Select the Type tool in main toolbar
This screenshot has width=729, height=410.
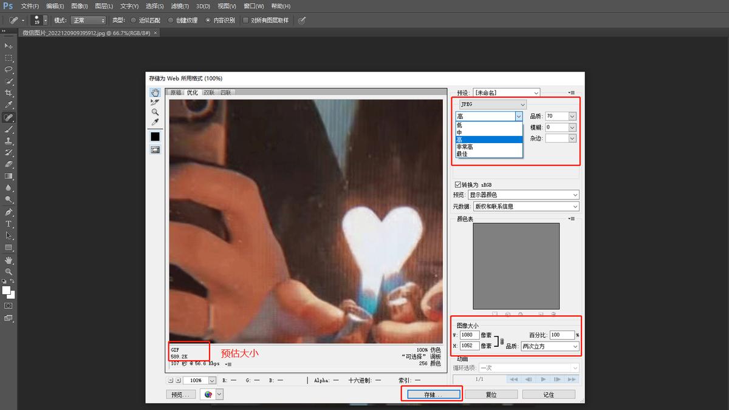(9, 224)
